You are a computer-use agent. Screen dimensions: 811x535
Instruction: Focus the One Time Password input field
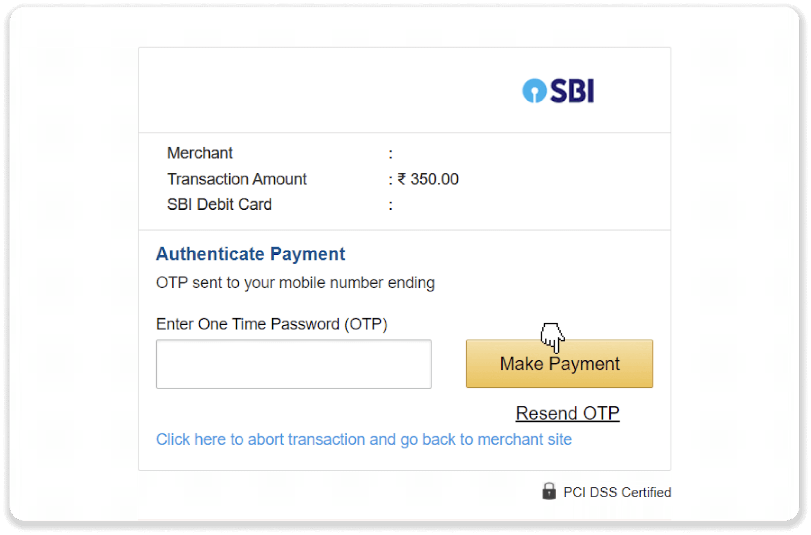click(x=293, y=364)
